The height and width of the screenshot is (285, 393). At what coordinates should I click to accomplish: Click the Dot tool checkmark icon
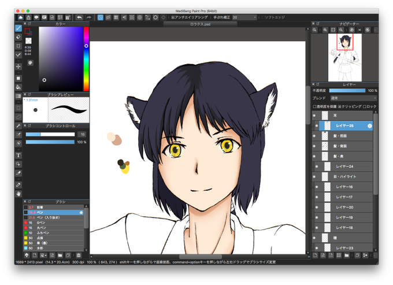18,55
